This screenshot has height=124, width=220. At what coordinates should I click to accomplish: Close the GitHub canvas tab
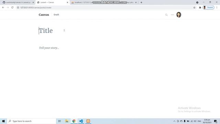pyautogui.click(x=33, y=2)
